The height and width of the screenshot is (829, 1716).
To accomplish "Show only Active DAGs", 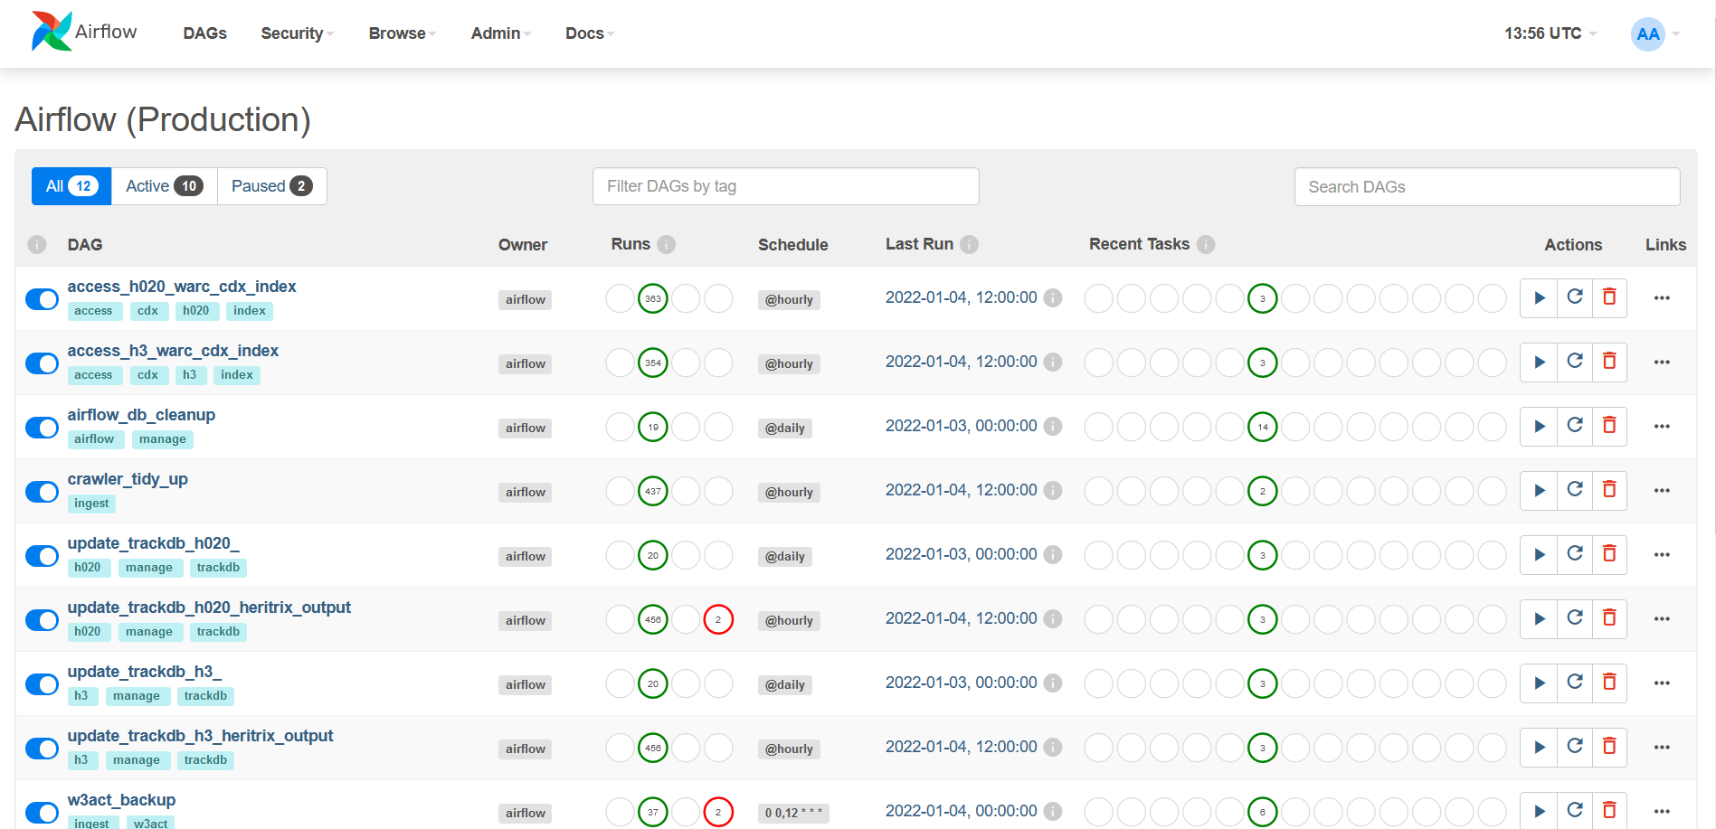I will [164, 186].
